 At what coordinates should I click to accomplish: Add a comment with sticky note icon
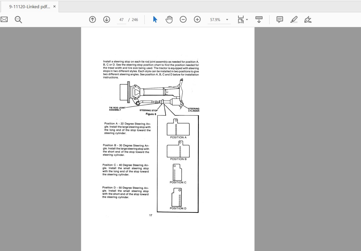(280, 19)
